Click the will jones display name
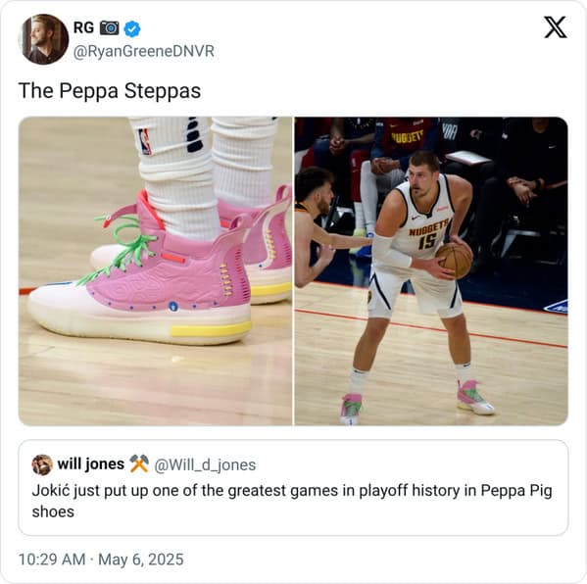The height and width of the screenshot is (584, 587). point(90,464)
